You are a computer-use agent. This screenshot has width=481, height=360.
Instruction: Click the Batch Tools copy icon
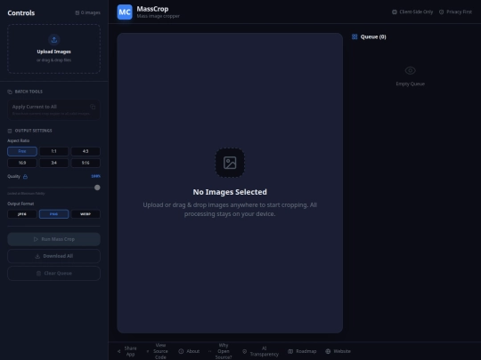click(10, 92)
